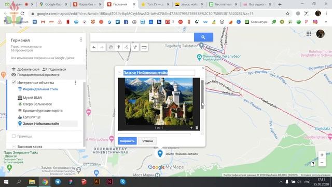Viewport: 332px width, 187px height.
Task: Open the Netflix bookmark
Action: tap(68, 22)
